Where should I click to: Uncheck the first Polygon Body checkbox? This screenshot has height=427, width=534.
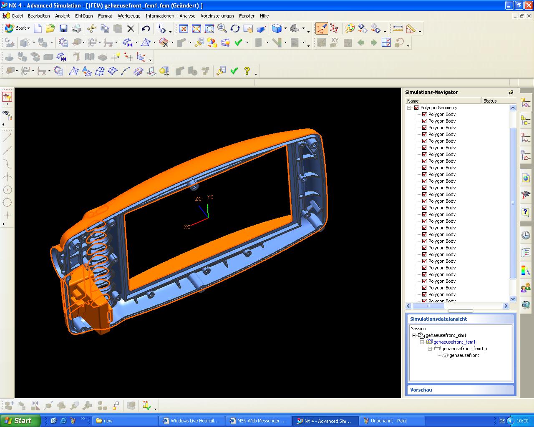point(424,114)
